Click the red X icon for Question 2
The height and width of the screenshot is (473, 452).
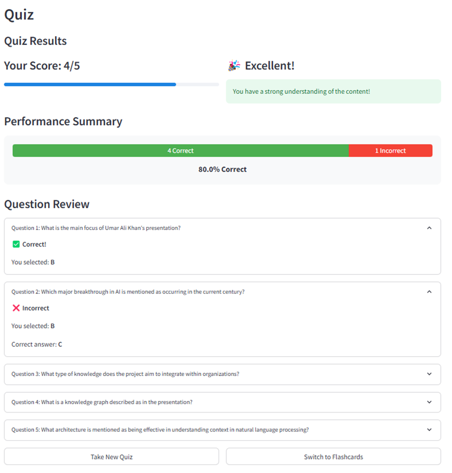[x=16, y=308]
